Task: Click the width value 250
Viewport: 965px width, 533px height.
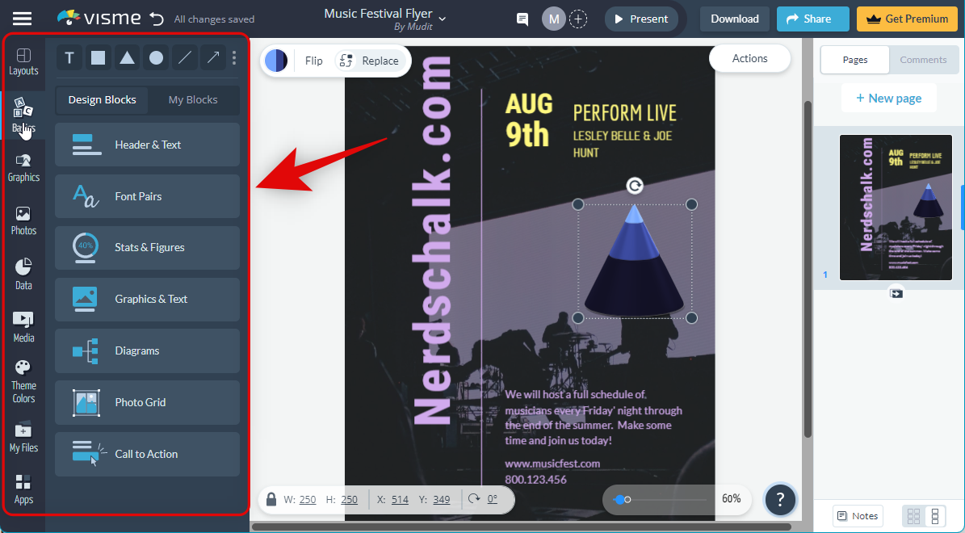Action: 308,500
